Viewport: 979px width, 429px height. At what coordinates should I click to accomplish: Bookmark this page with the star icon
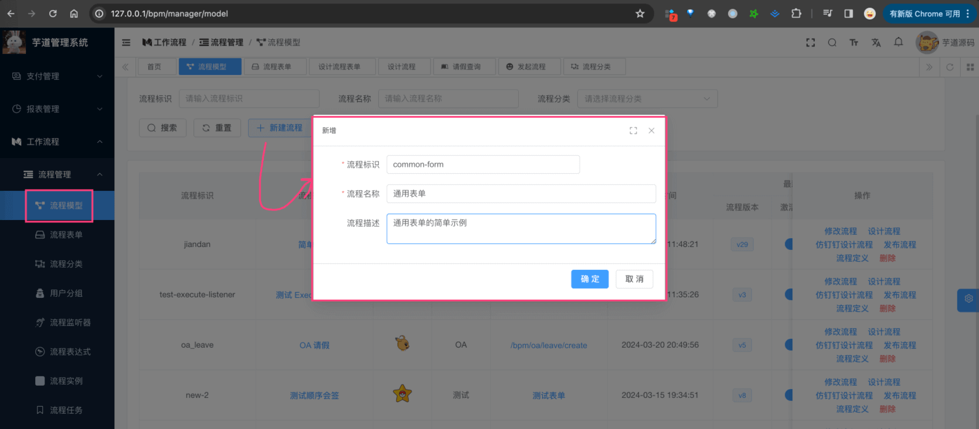coord(640,13)
